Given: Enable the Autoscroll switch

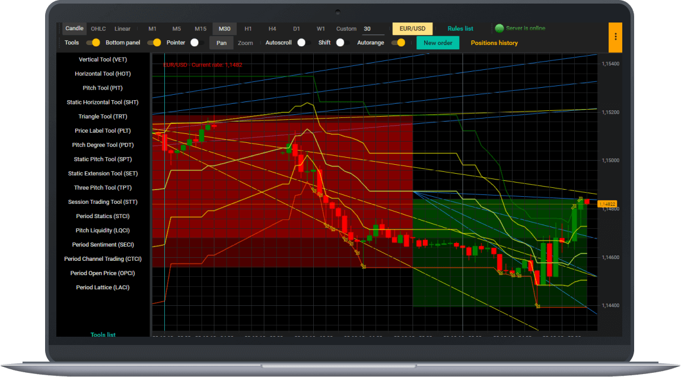Looking at the screenshot, I should tap(303, 43).
